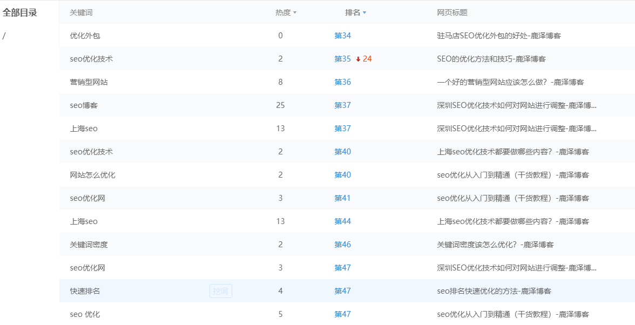The image size is (635, 325).
Task: Open ranking 第37 for seo博客
Action: [342, 105]
